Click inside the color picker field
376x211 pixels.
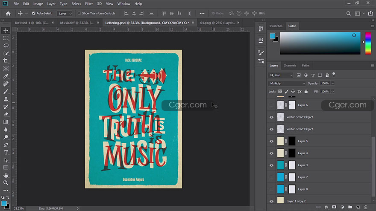pos(320,43)
